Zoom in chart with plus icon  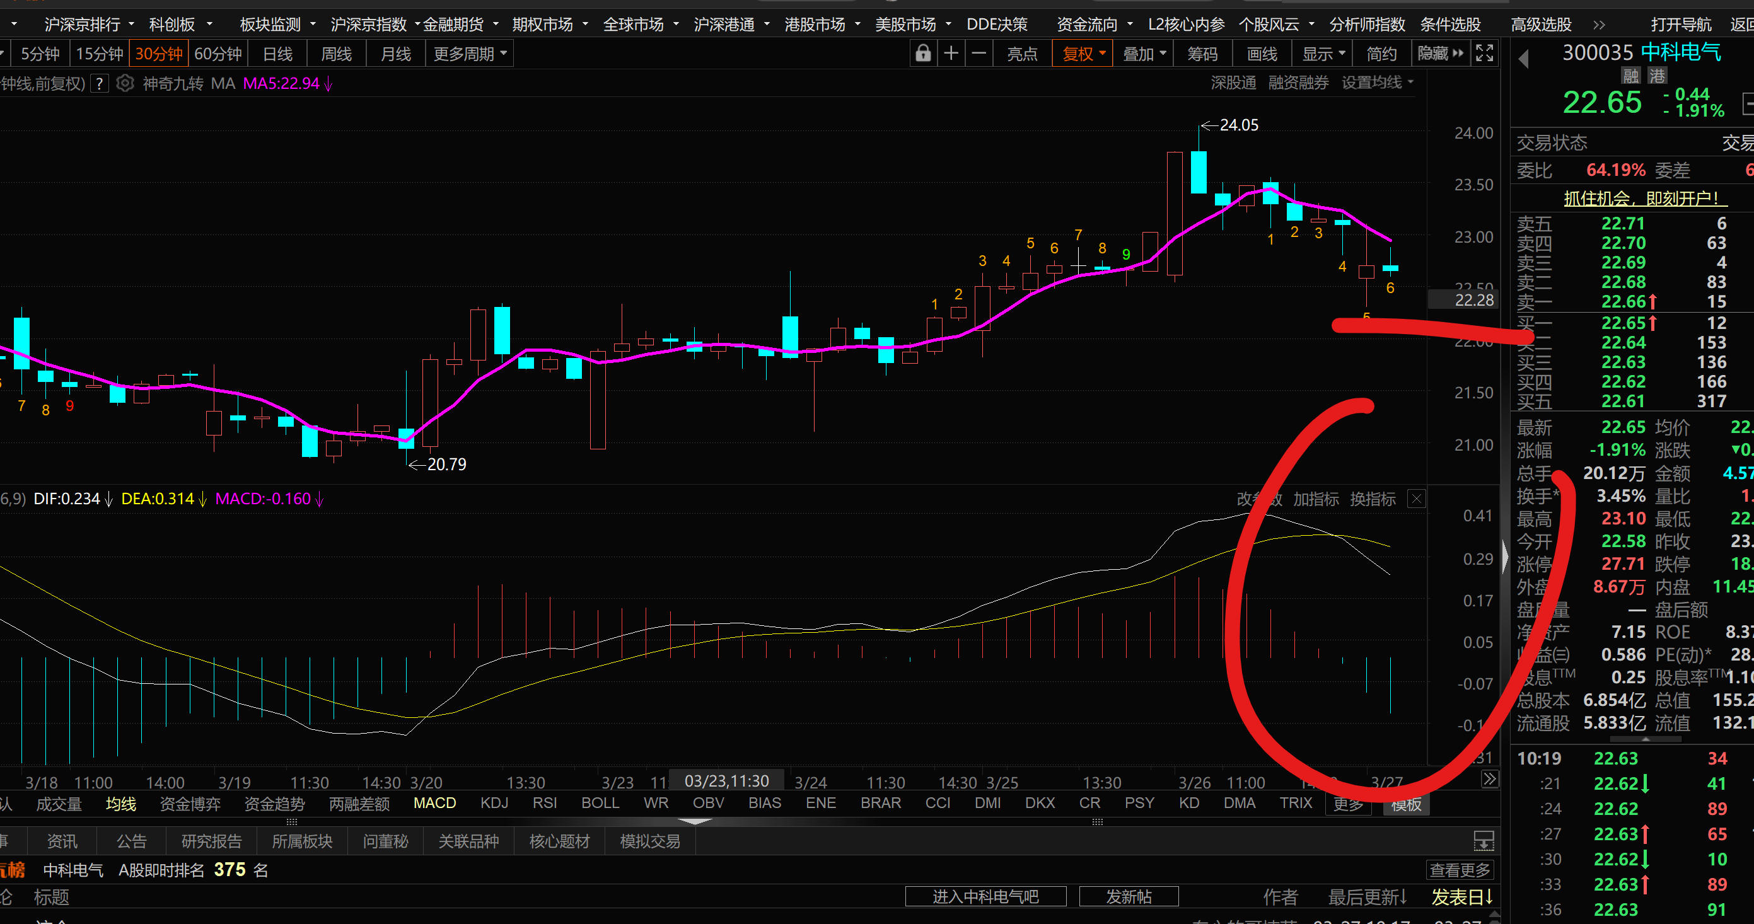click(951, 53)
